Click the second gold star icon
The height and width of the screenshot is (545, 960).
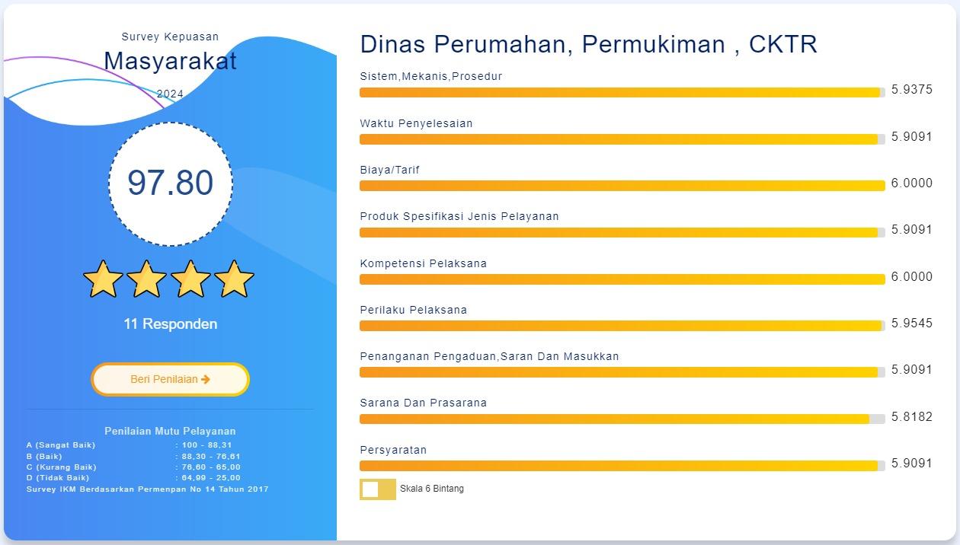(146, 279)
